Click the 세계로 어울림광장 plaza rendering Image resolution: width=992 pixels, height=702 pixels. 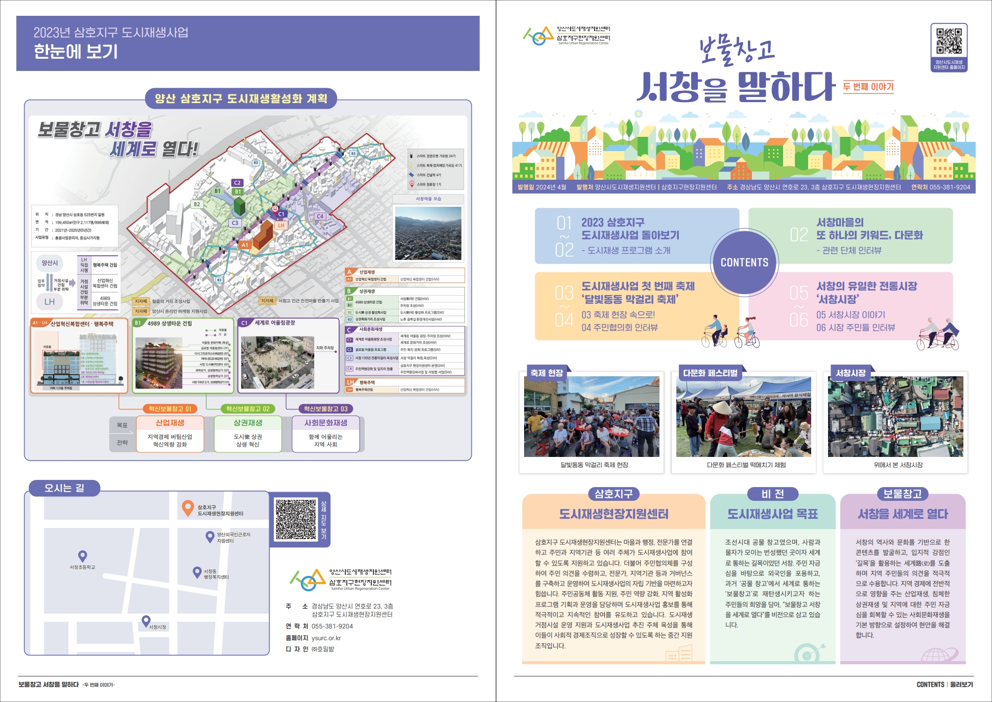click(277, 362)
